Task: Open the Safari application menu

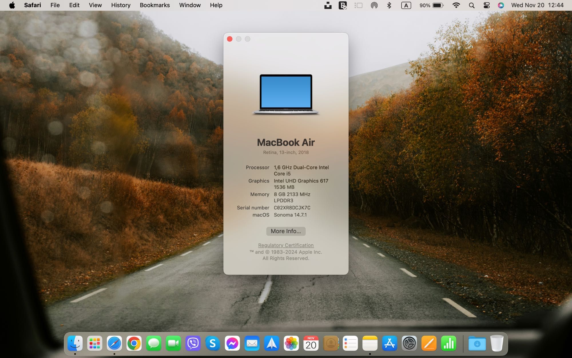Action: coord(32,5)
